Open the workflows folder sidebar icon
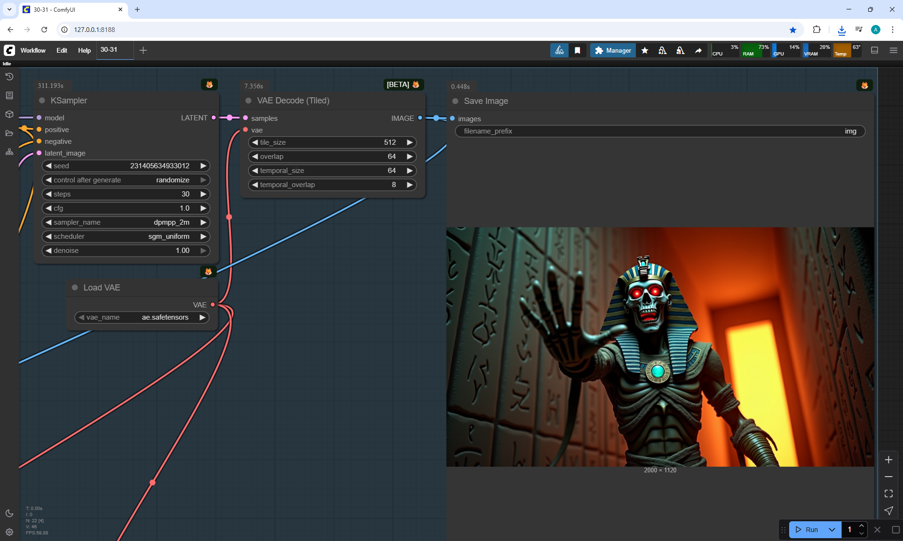 coord(9,133)
